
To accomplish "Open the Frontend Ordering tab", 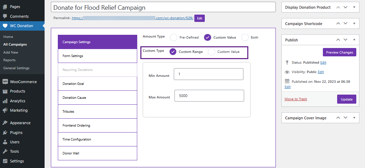I will [98, 126].
